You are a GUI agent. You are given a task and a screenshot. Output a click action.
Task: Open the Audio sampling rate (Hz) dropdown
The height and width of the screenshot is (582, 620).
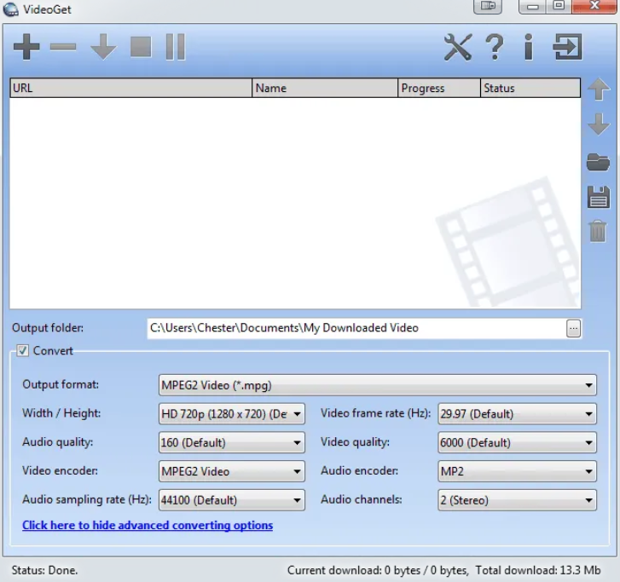pos(232,500)
